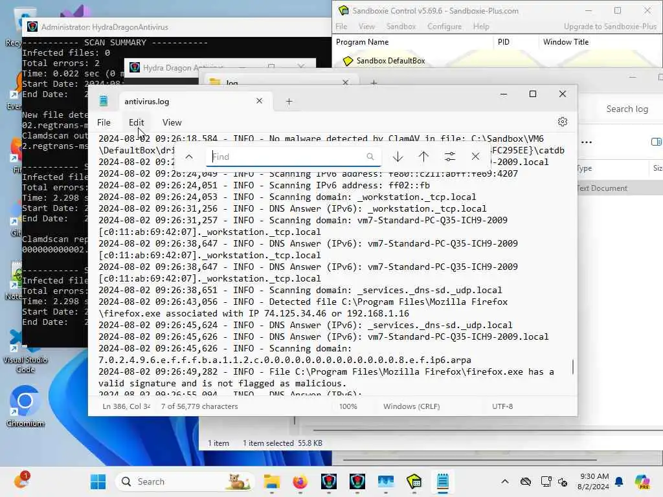Open Firefox from taskbar
This screenshot has height=497, width=663.
click(x=300, y=481)
